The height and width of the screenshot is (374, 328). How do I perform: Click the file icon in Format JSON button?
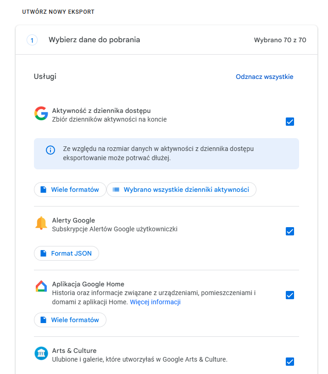pyautogui.click(x=43, y=253)
